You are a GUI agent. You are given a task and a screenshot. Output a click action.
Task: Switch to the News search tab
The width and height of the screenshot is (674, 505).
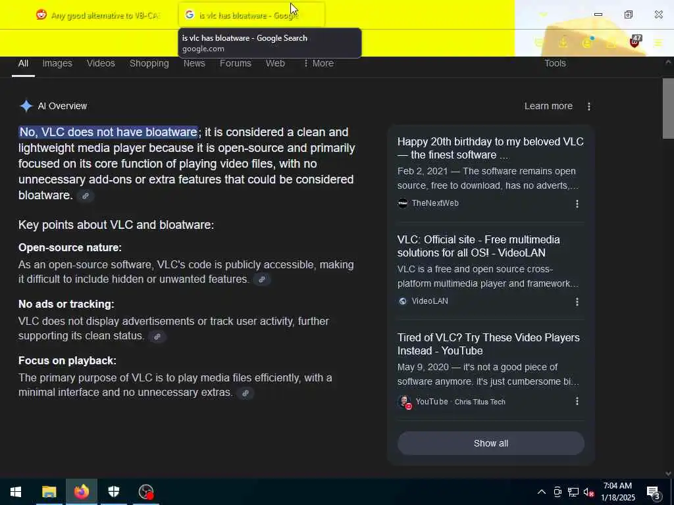[x=194, y=64]
